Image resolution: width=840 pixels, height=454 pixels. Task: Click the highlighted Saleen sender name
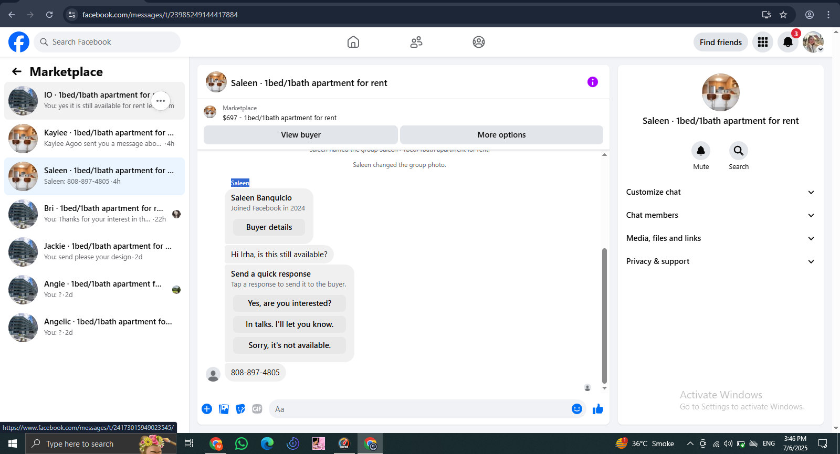(x=240, y=183)
